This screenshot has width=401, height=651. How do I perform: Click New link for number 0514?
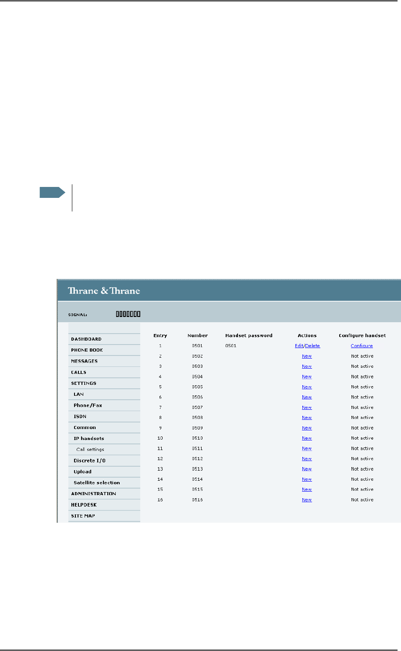pos(307,479)
